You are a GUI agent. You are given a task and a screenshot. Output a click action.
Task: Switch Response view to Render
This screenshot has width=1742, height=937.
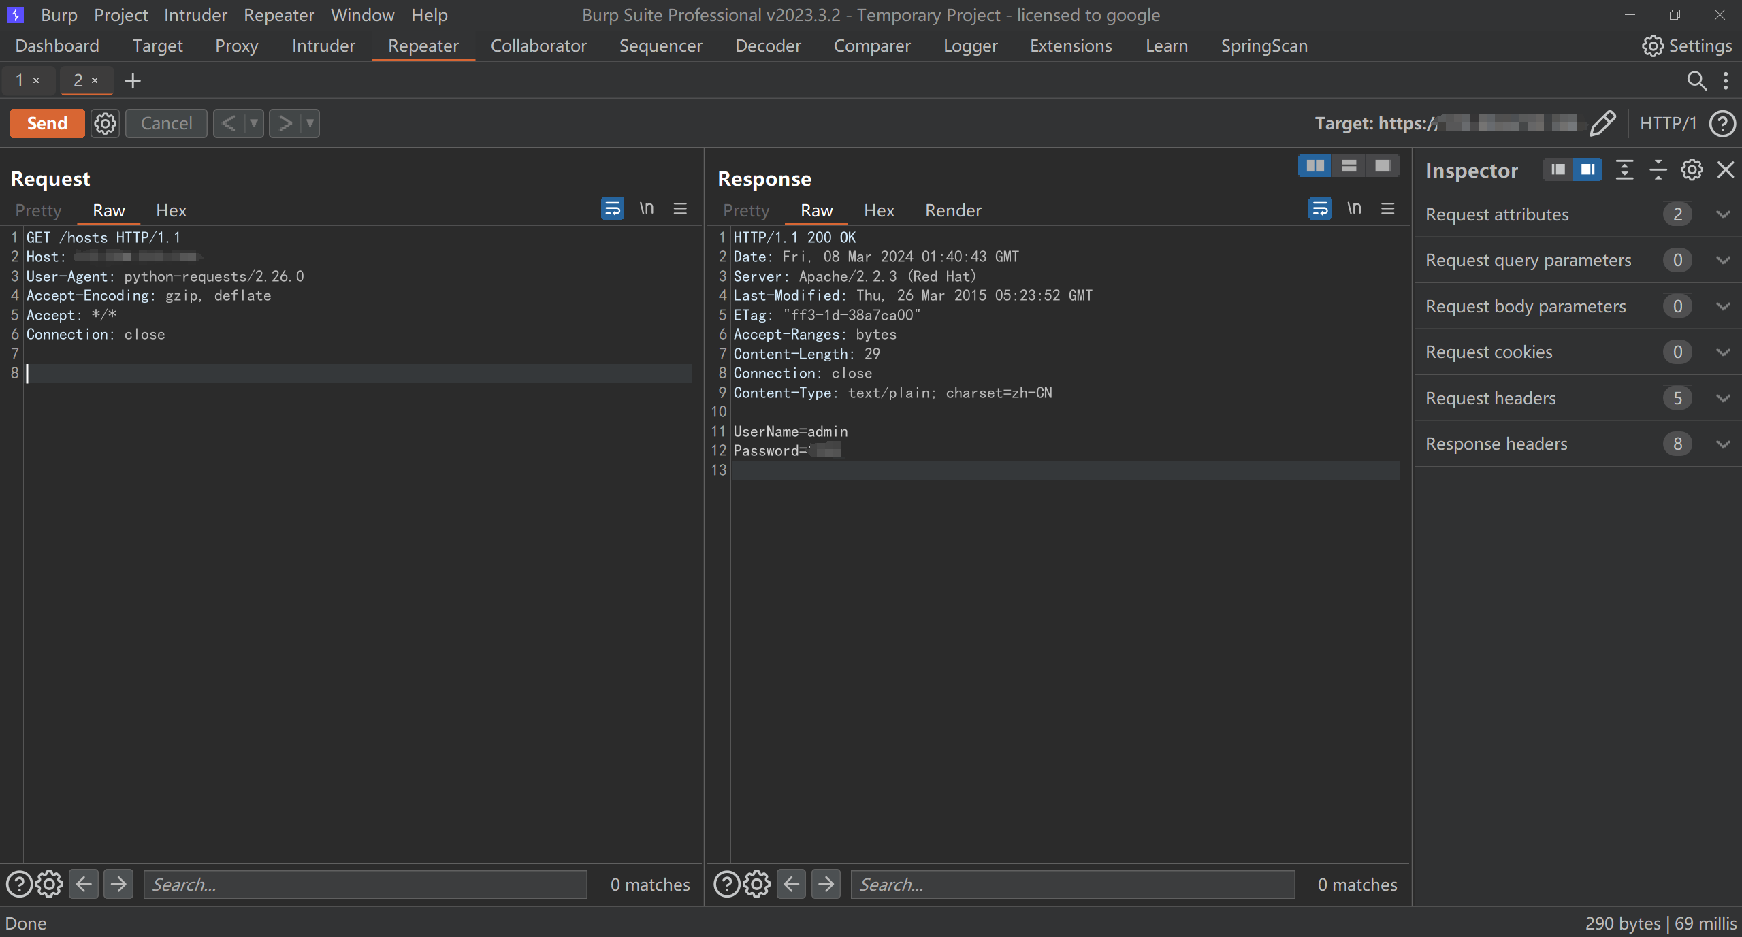click(x=953, y=210)
